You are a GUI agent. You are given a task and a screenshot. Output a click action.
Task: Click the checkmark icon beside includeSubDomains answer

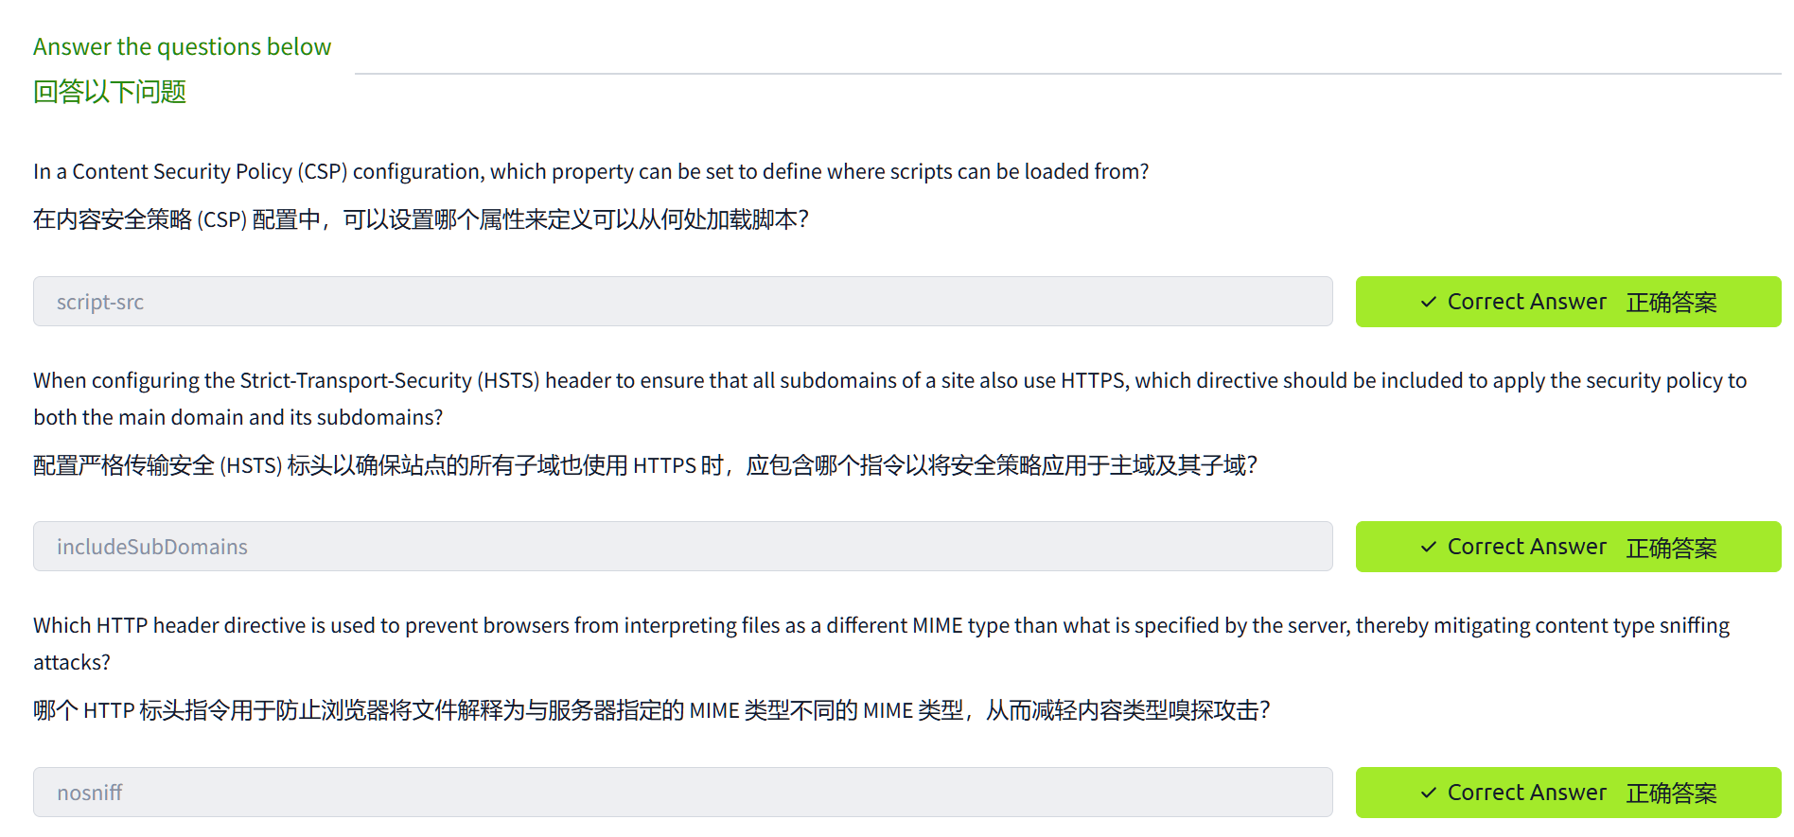coord(1429,548)
